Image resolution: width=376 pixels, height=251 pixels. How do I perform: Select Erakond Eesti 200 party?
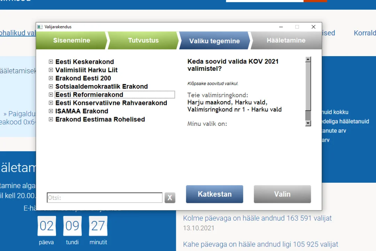tap(83, 78)
